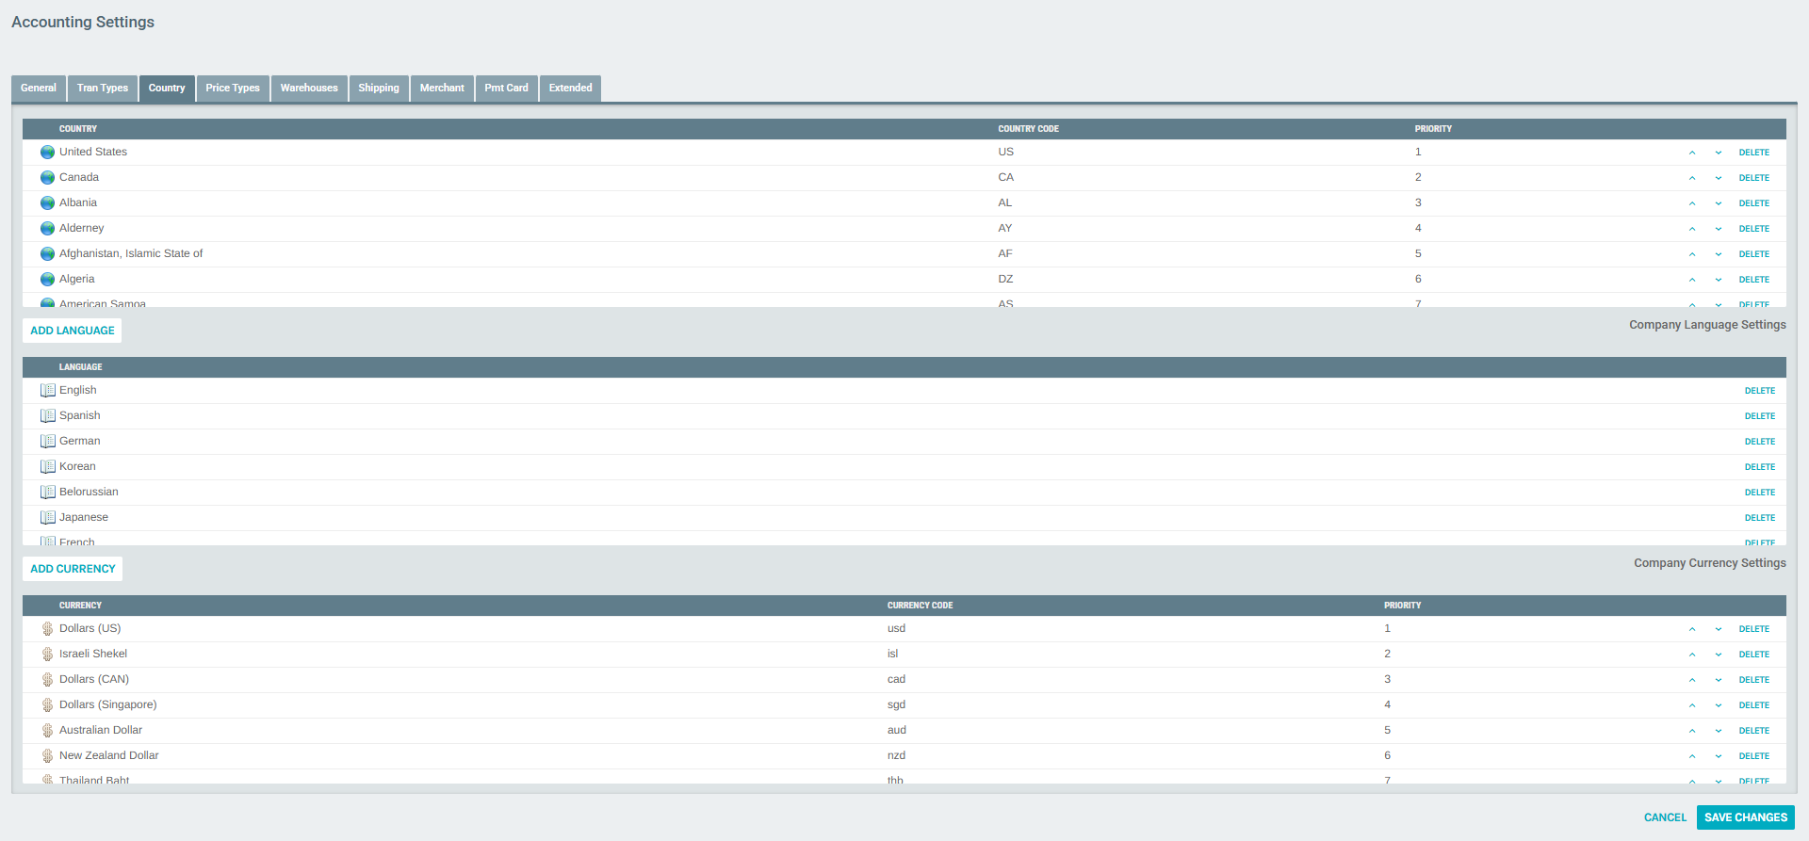The width and height of the screenshot is (1809, 841).
Task: Delete Algeria from the country list
Action: 1753,280
